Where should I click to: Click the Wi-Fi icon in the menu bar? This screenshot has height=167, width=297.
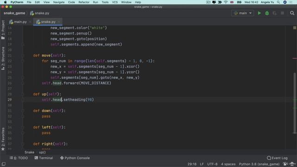226,2
